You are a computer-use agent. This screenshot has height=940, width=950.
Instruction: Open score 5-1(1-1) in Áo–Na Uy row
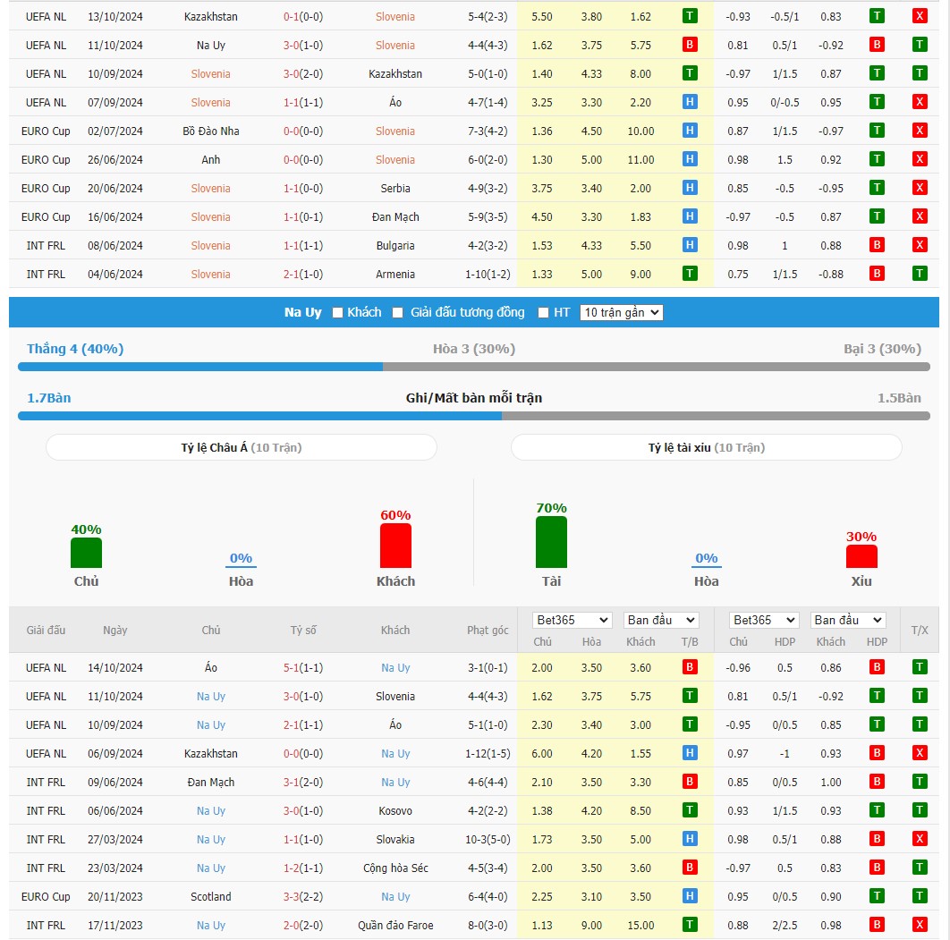(303, 667)
